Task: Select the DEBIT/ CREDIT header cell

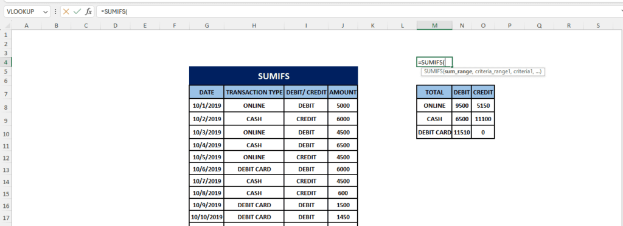Action: [306, 92]
